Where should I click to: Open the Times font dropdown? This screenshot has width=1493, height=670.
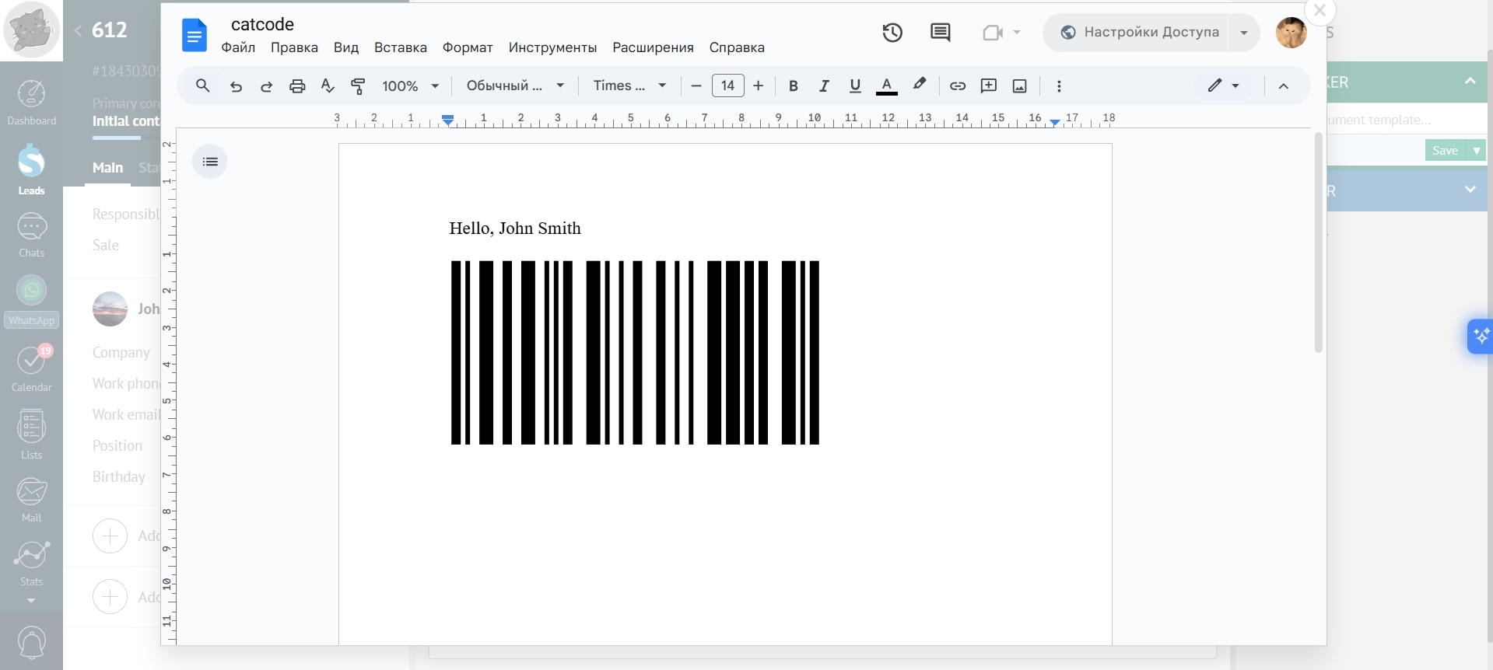629,86
